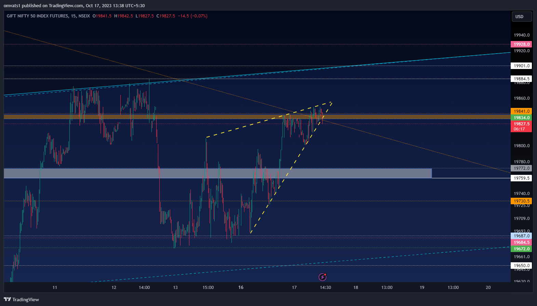Click date 12 on the time axis
This screenshot has width=537, height=306.
(114, 288)
